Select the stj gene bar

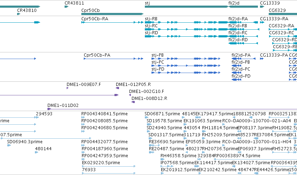pos(187,7)
